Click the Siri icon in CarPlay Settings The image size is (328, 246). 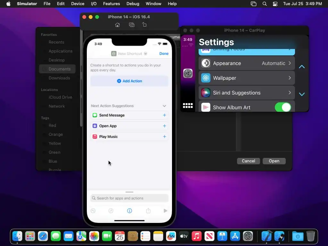[206, 93]
